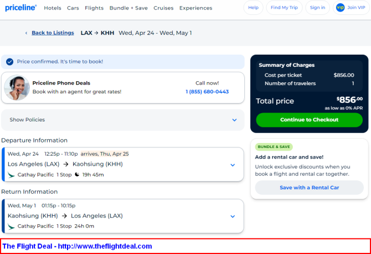Click the Departure Information heading

coord(34,140)
